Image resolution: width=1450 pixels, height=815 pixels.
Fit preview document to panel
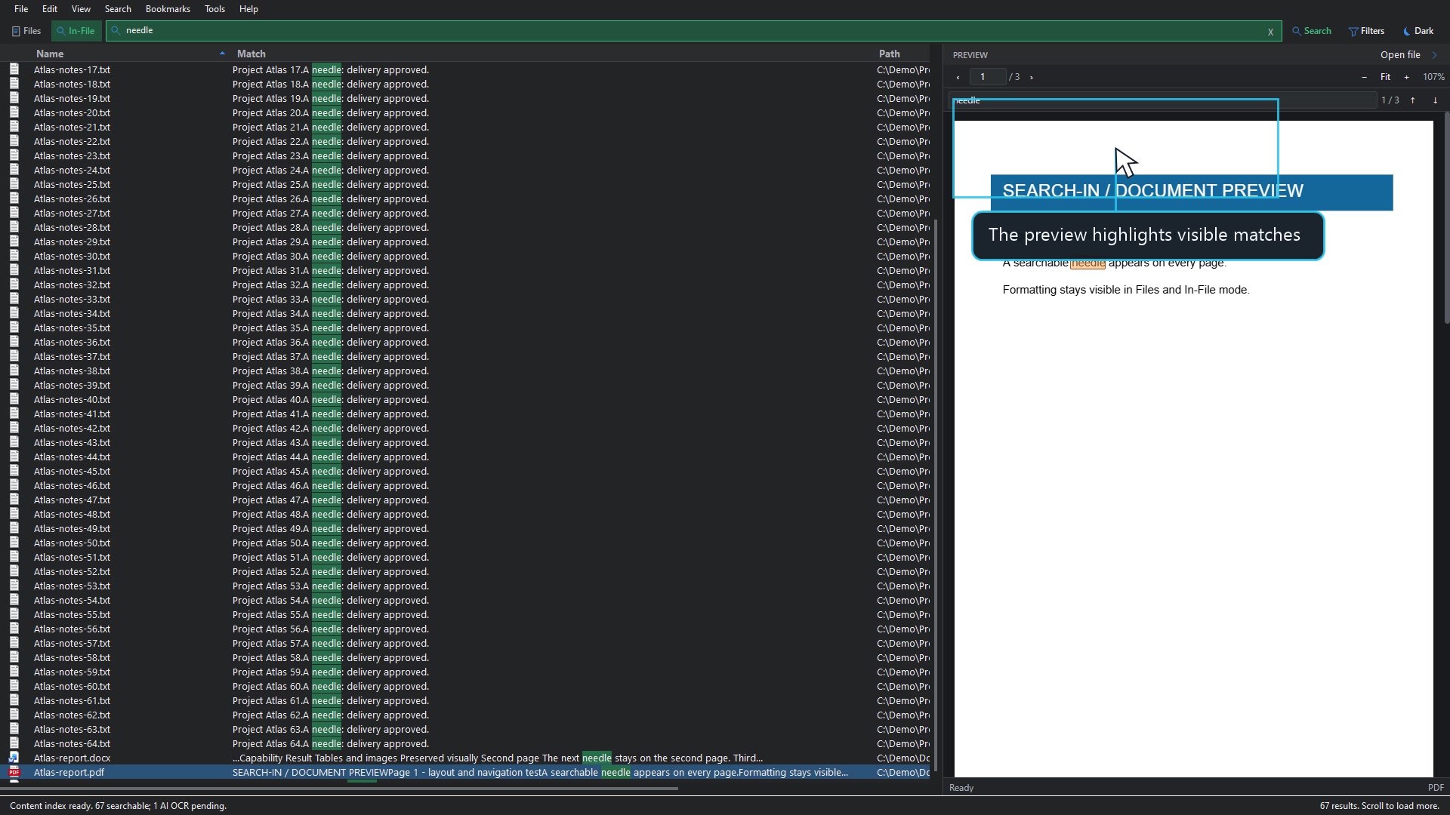pos(1385,77)
